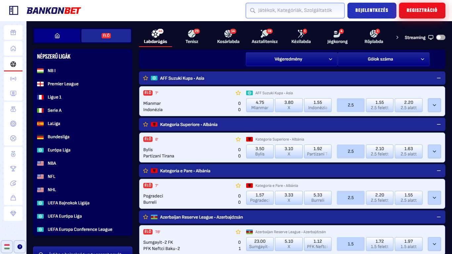Select the Röplabda sport tab

(374, 37)
